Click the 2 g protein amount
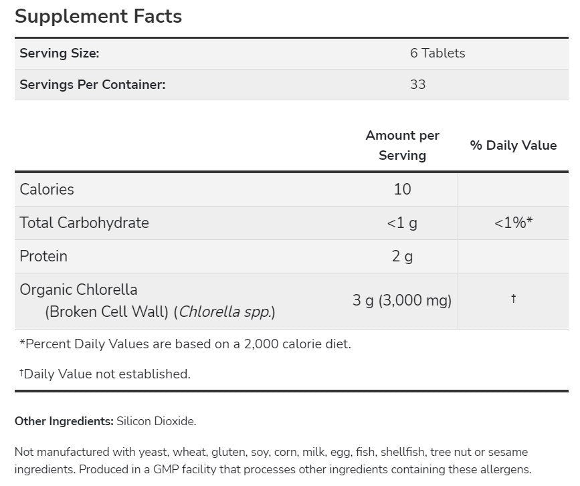The height and width of the screenshot is (486, 580). pos(402,256)
